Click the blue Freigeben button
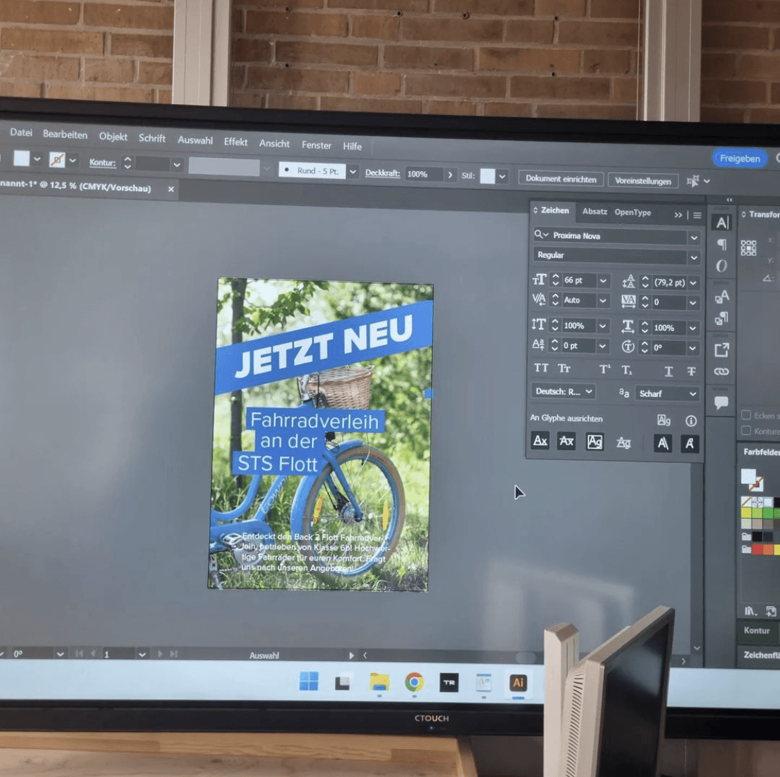Screen dimensions: 780x777 pyautogui.click(x=740, y=158)
